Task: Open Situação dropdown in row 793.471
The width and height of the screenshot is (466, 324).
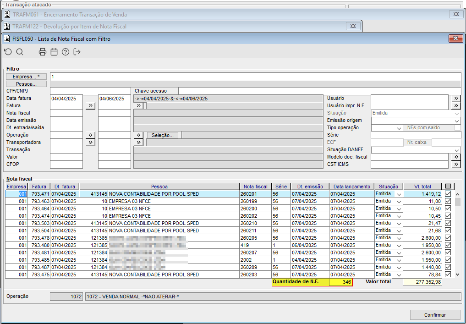Action: tap(399, 194)
